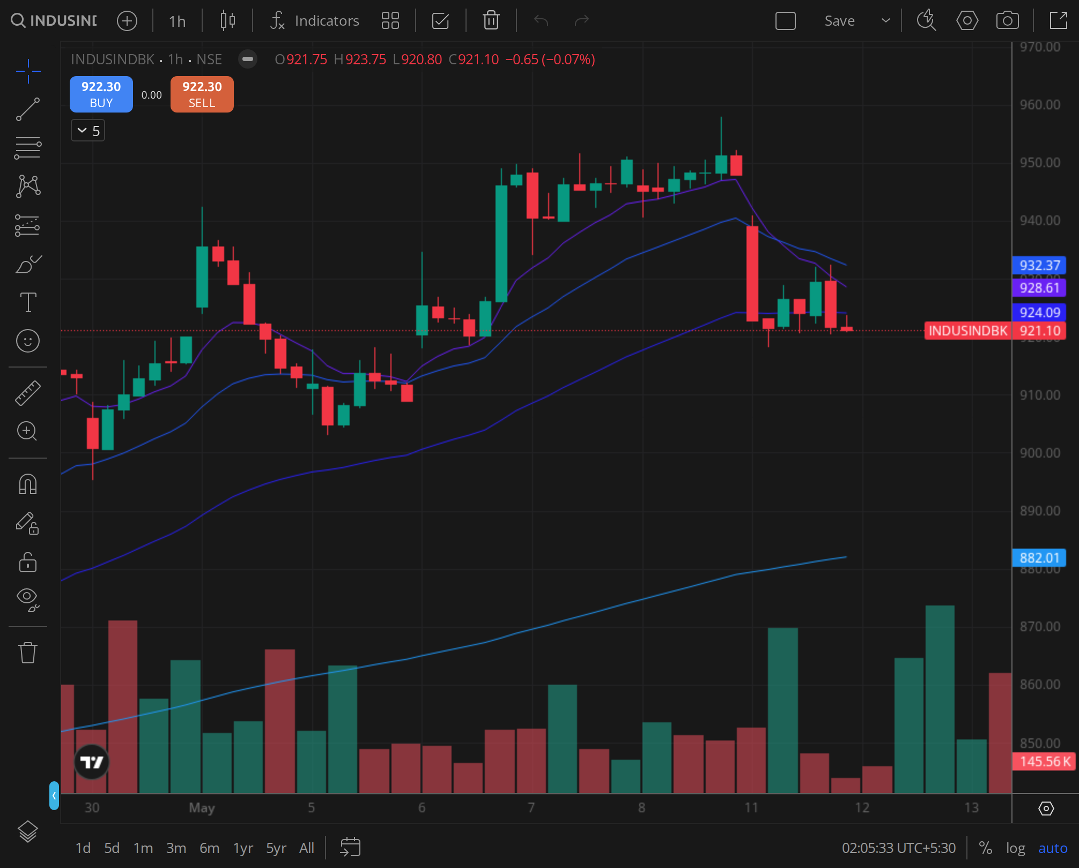Click the 932.37 moving average label
1079x868 pixels.
1039,265
